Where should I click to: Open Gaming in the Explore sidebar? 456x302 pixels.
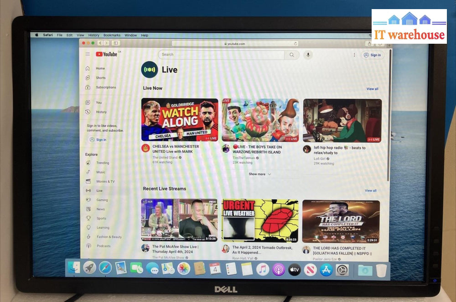(x=102, y=200)
